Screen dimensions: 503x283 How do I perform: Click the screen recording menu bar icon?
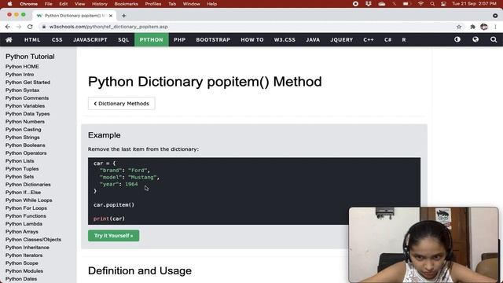(x=355, y=4)
